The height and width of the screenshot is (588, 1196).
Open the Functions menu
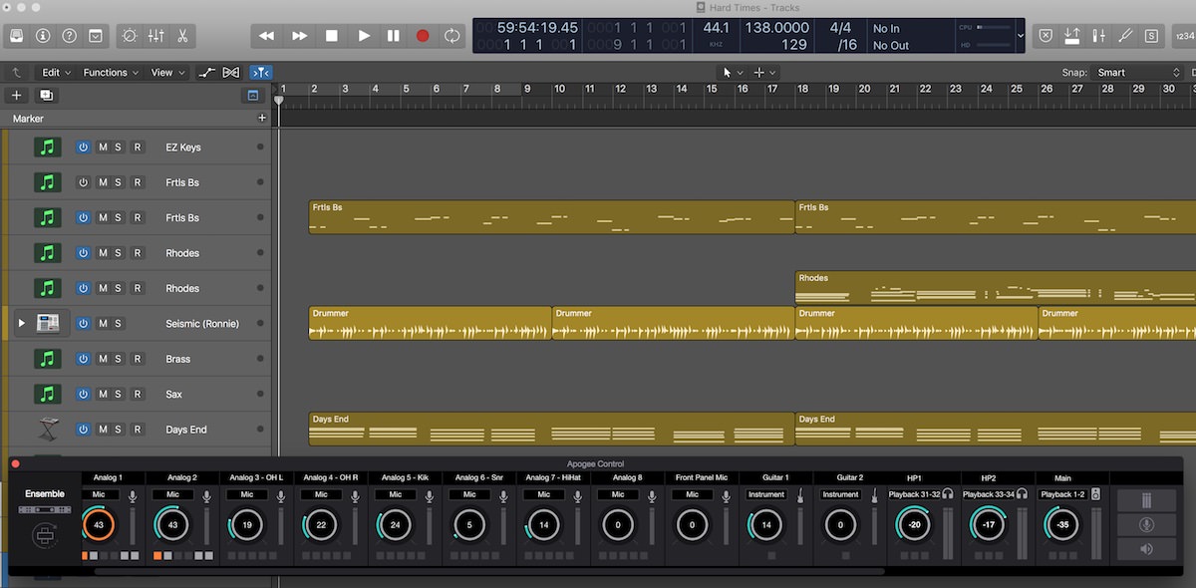click(110, 73)
